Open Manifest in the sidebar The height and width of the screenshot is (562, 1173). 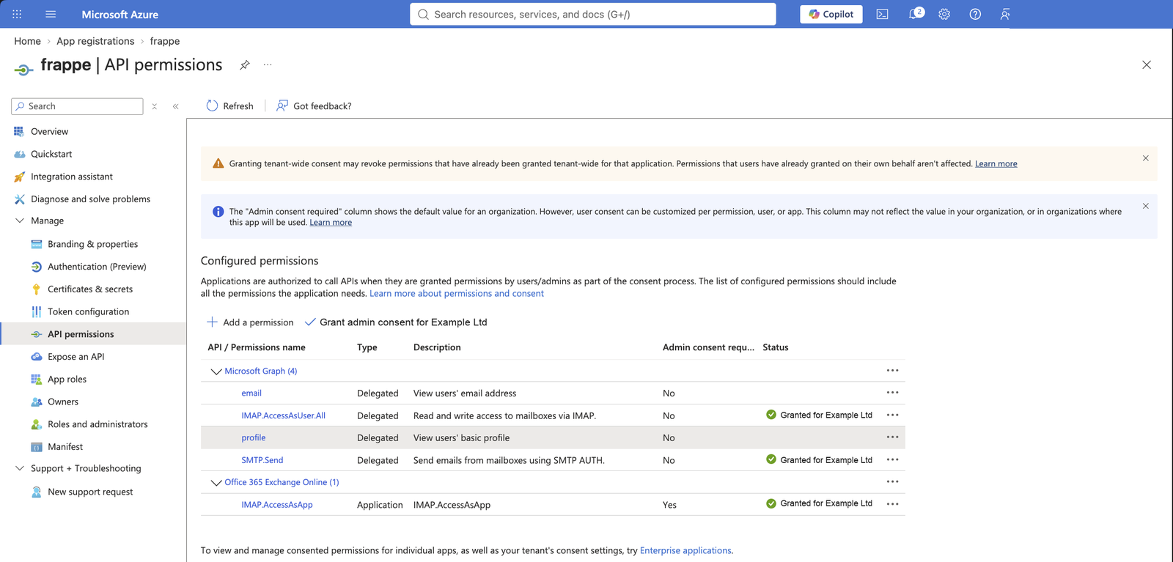[x=65, y=446]
